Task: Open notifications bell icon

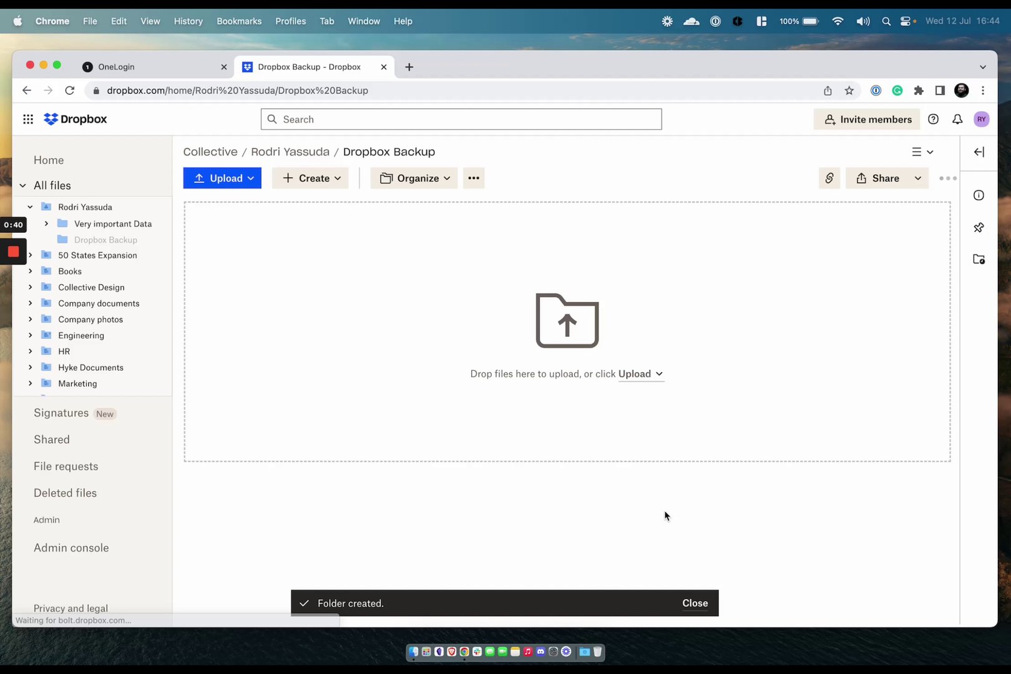Action: click(x=957, y=119)
